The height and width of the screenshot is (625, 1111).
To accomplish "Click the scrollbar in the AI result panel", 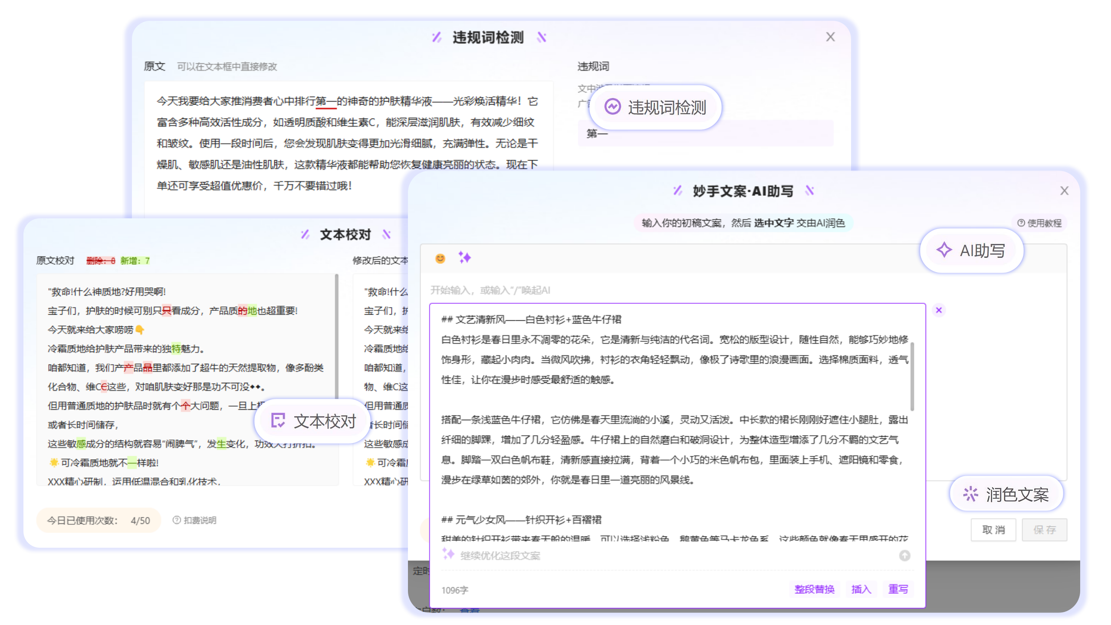I will pyautogui.click(x=912, y=376).
